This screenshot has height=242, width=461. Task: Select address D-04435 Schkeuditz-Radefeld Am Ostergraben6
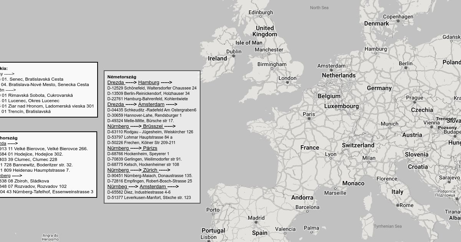(152, 110)
